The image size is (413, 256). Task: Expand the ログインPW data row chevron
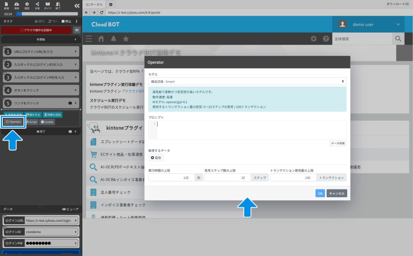tap(75, 244)
